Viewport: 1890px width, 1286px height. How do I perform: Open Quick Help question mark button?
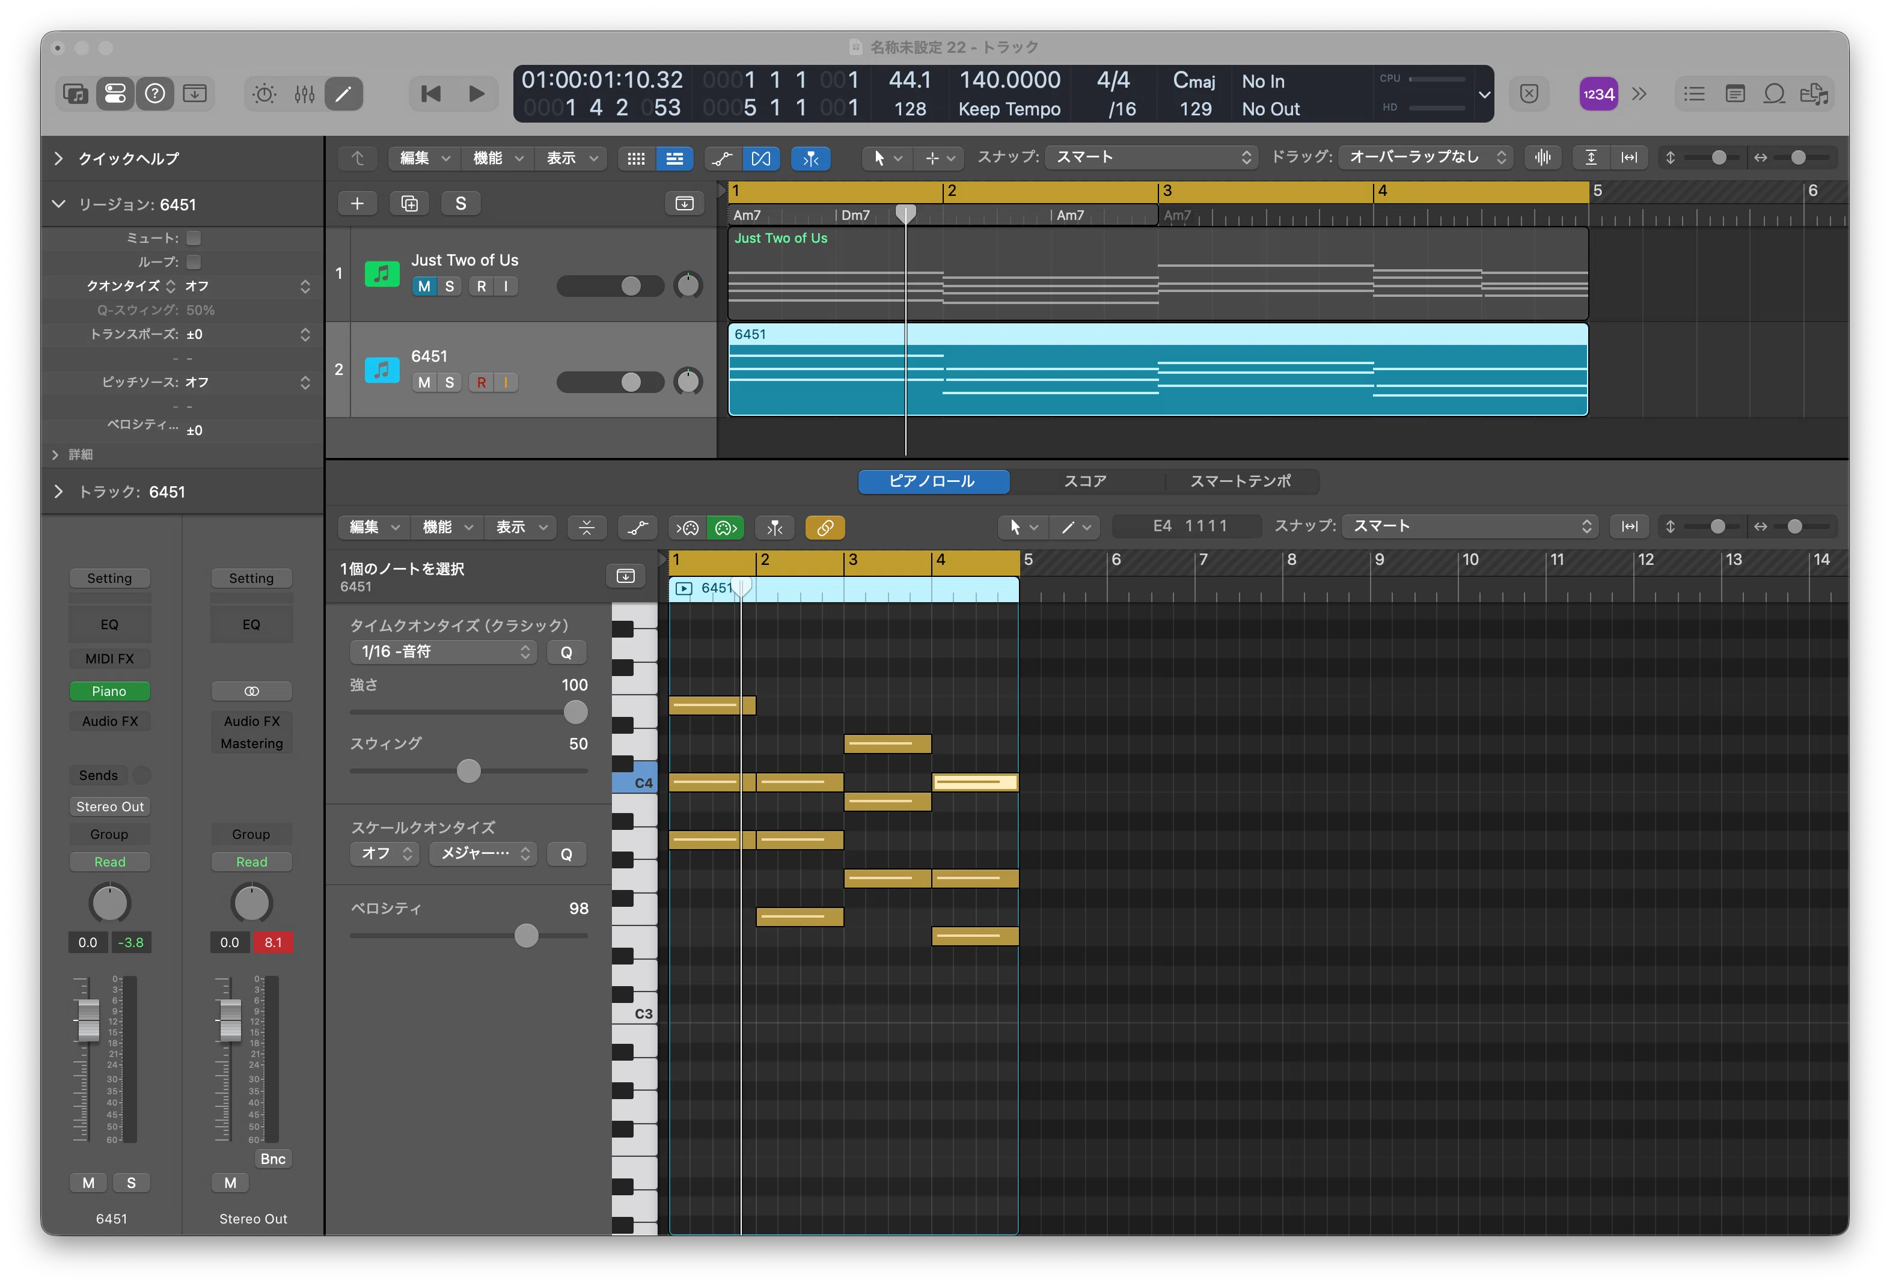click(x=154, y=94)
